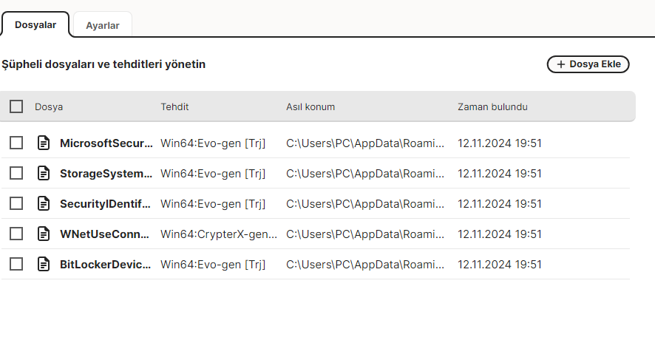Check the BitLockerDevic... row checkbox
The height and width of the screenshot is (360, 655).
click(x=16, y=264)
